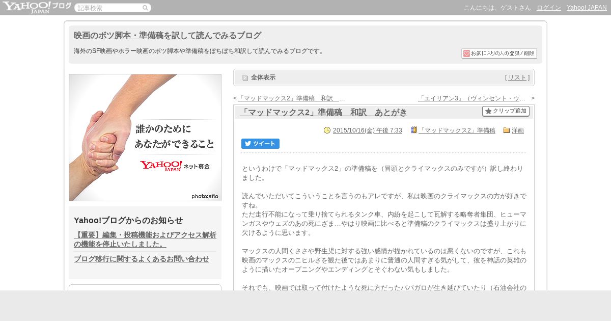Open the 2015/10/16 date link
611x321 pixels.
coord(367,130)
